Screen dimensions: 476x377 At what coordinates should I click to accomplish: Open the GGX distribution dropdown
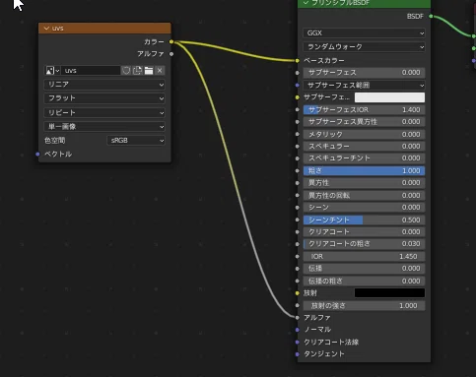point(364,33)
